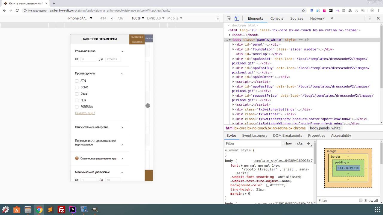This screenshot has width=383, height=215.
Task: Select the FORTUNA manufacturer checkbox
Action: pos(77,107)
